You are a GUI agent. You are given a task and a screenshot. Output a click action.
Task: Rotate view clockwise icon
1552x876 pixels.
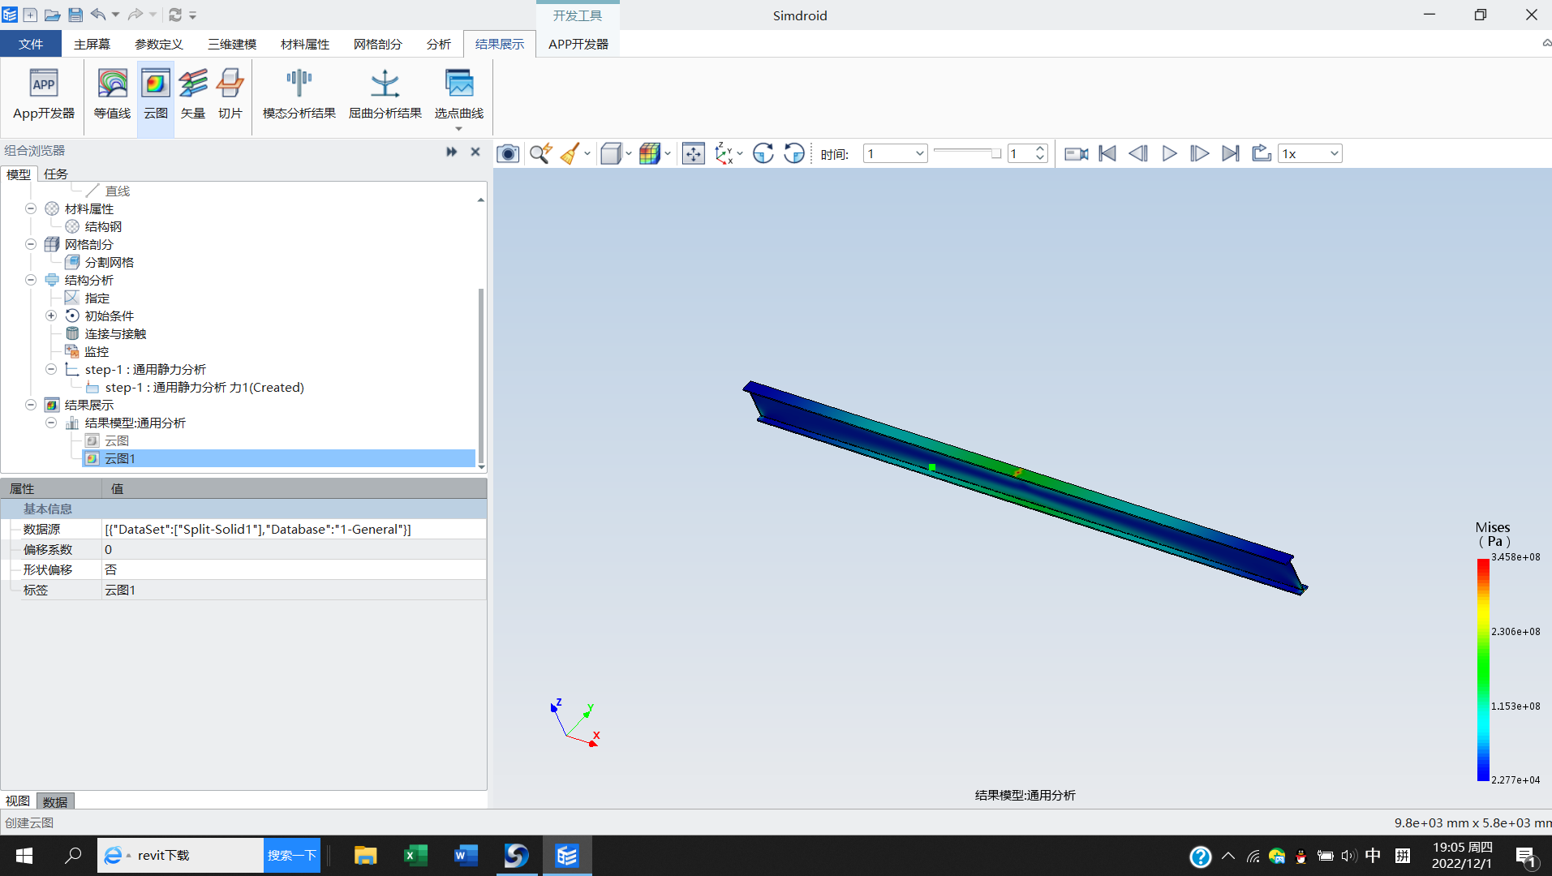point(763,153)
